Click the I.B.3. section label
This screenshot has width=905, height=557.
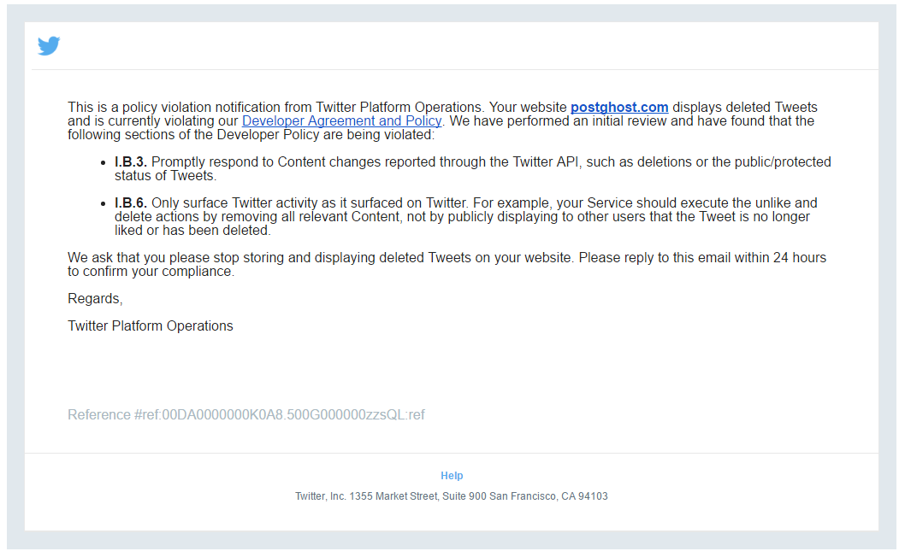pyautogui.click(x=130, y=162)
